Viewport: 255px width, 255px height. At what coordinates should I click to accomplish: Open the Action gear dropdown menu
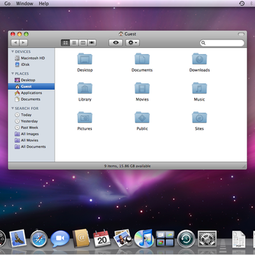click(x=133, y=43)
